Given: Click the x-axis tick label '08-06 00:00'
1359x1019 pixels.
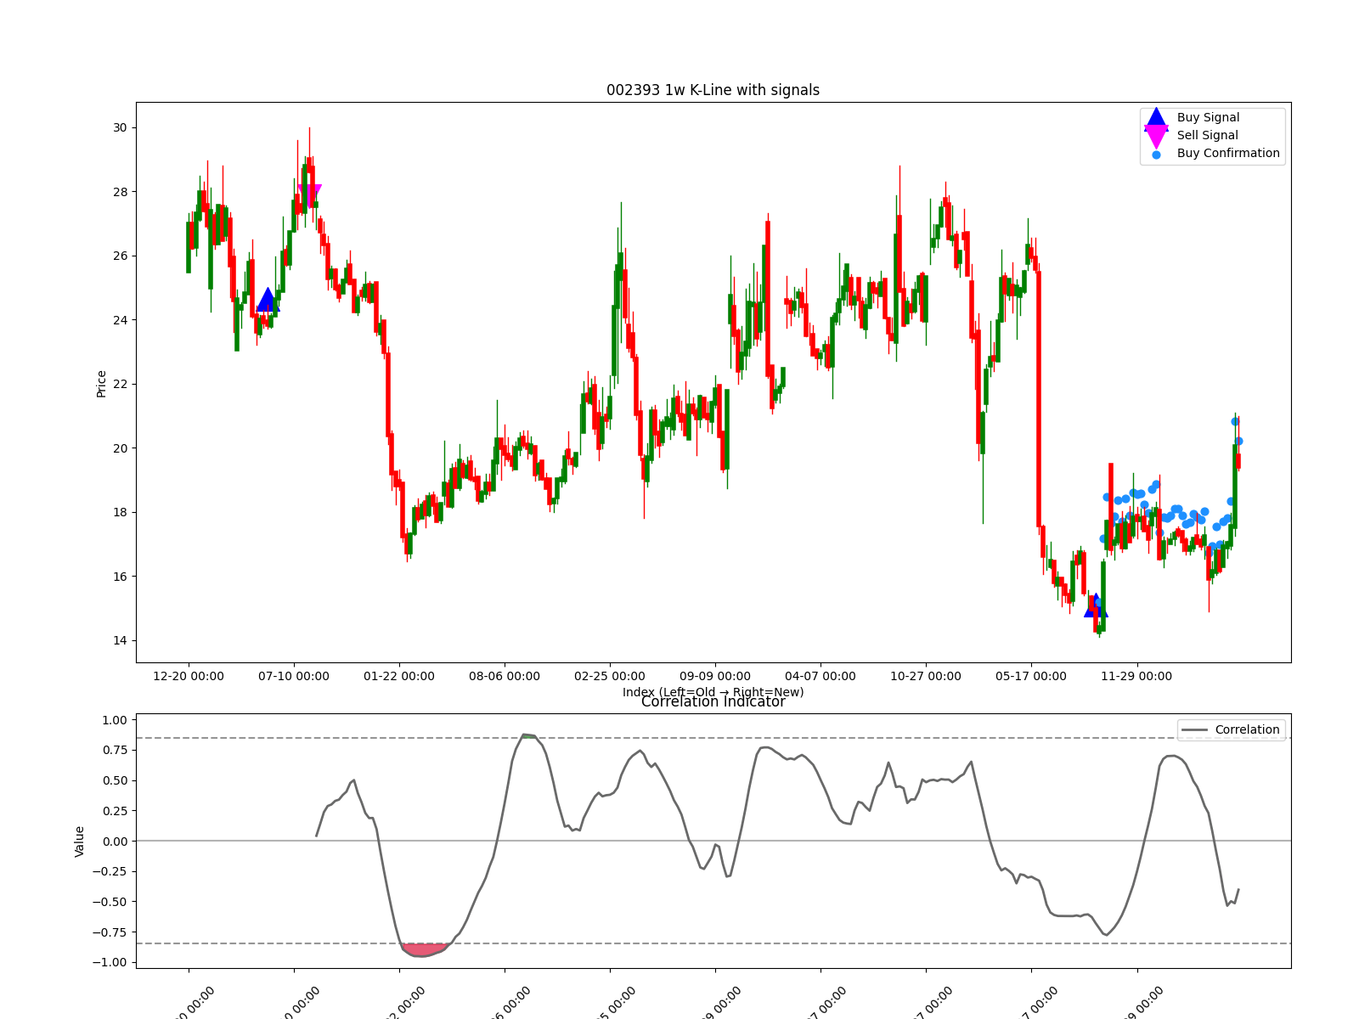Looking at the screenshot, I should tap(505, 676).
